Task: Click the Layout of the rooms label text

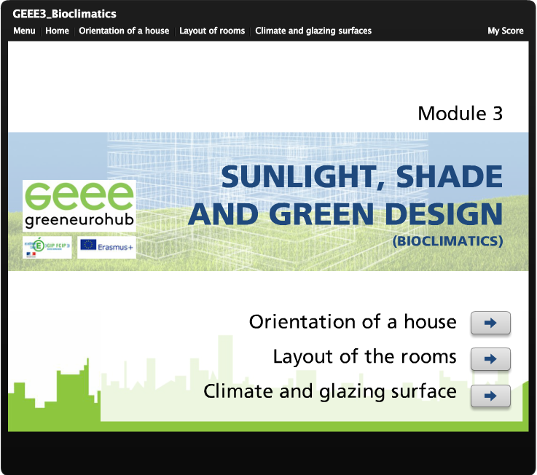Action: tap(364, 357)
